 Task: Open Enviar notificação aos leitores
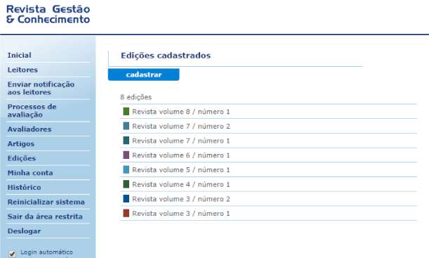click(41, 88)
